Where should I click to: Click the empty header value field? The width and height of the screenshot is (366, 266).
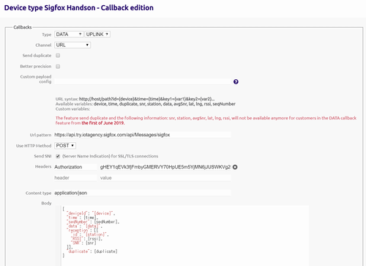[x=165, y=178]
